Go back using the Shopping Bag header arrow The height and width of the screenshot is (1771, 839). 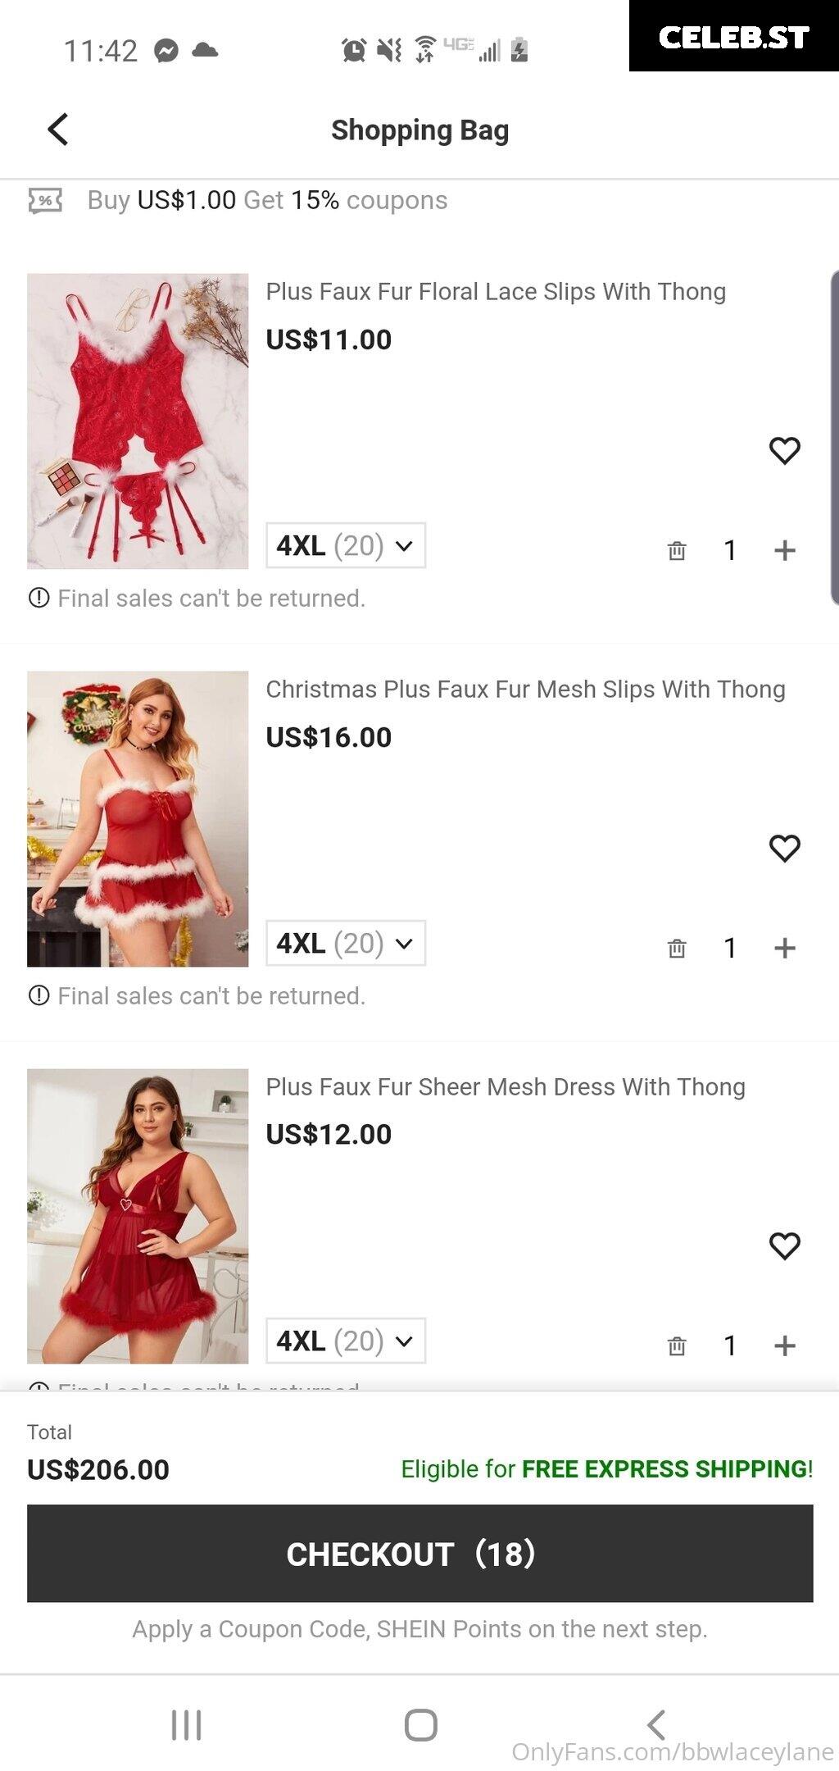coord(57,130)
